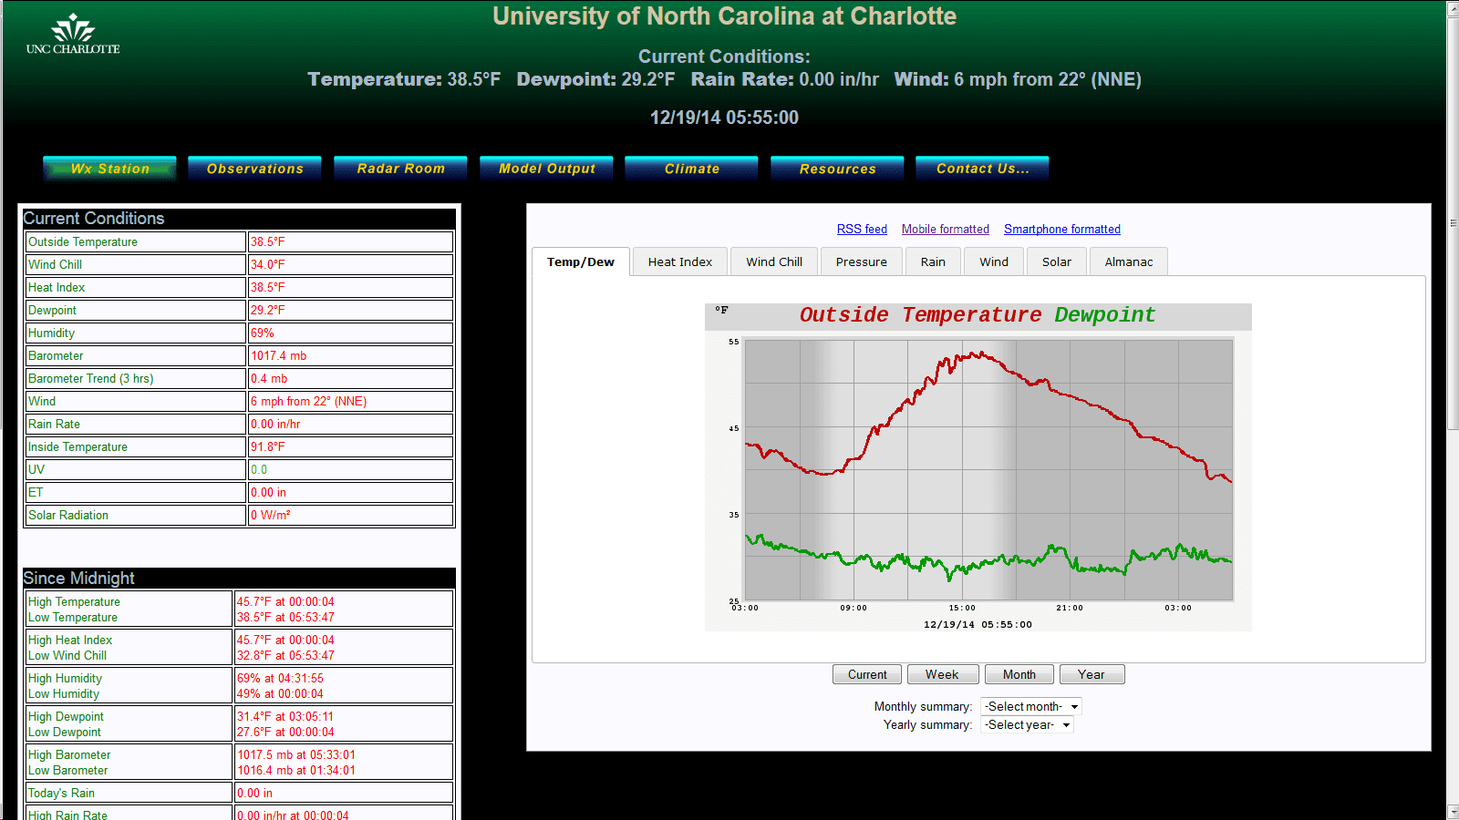The width and height of the screenshot is (1459, 820).
Task: Click the page scrollbar down arrow
Action: click(x=1453, y=812)
